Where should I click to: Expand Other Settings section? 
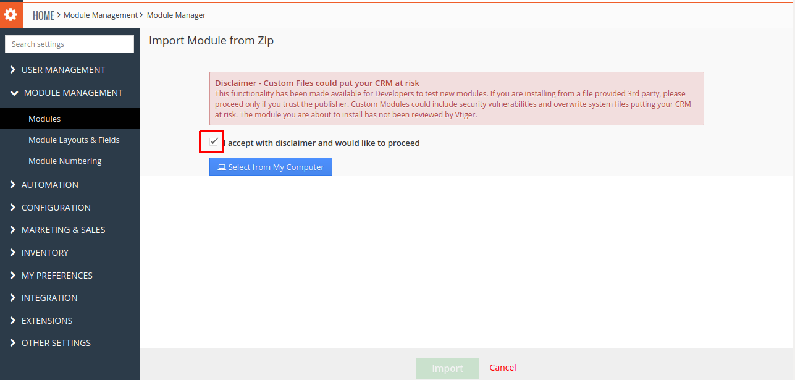(x=56, y=343)
